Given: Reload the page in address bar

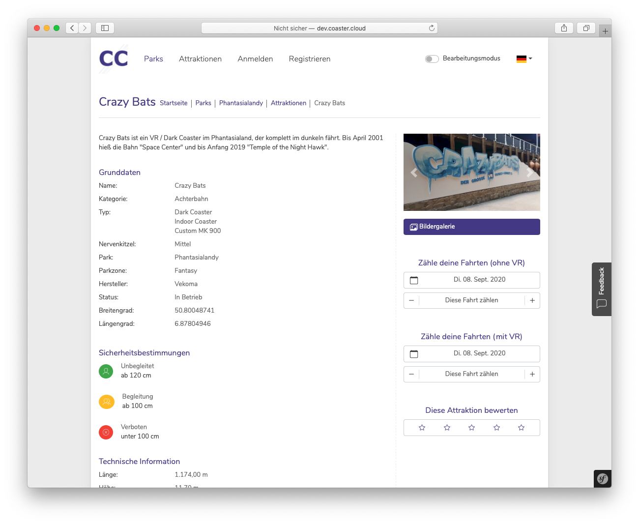Looking at the screenshot, I should coord(432,28).
